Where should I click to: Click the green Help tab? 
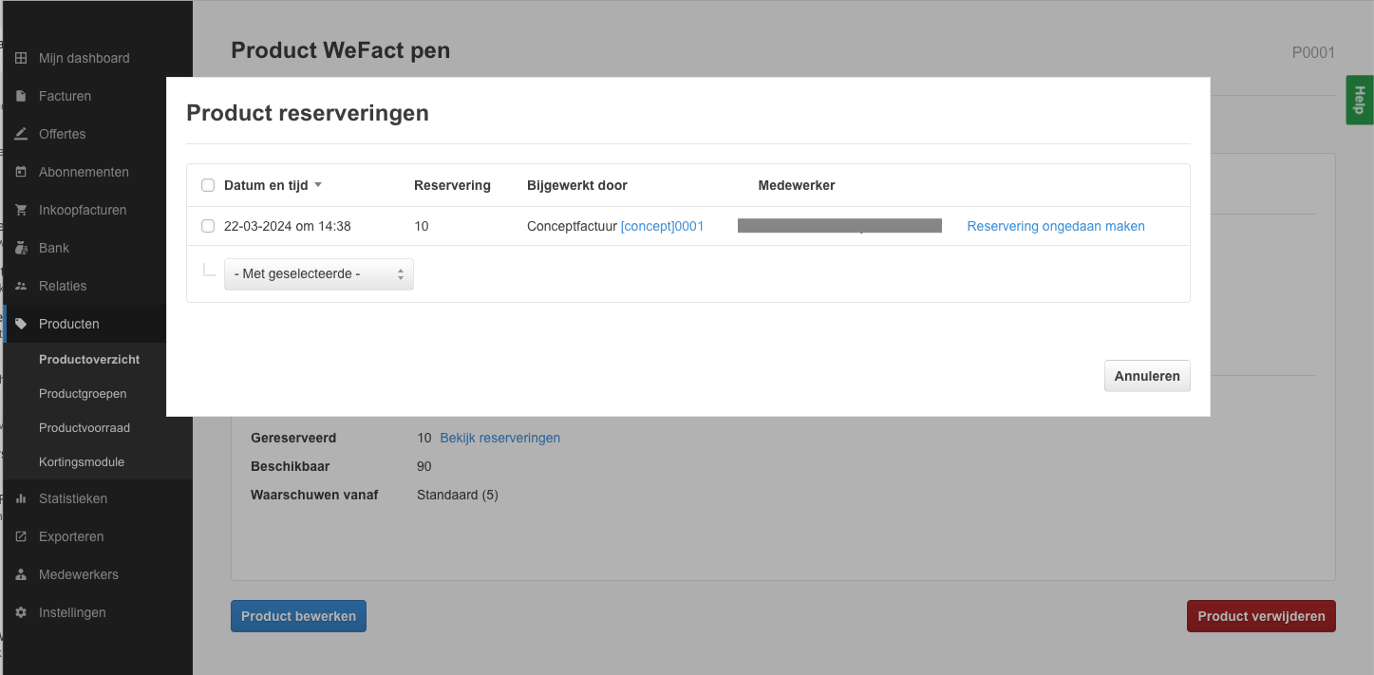pos(1359,100)
